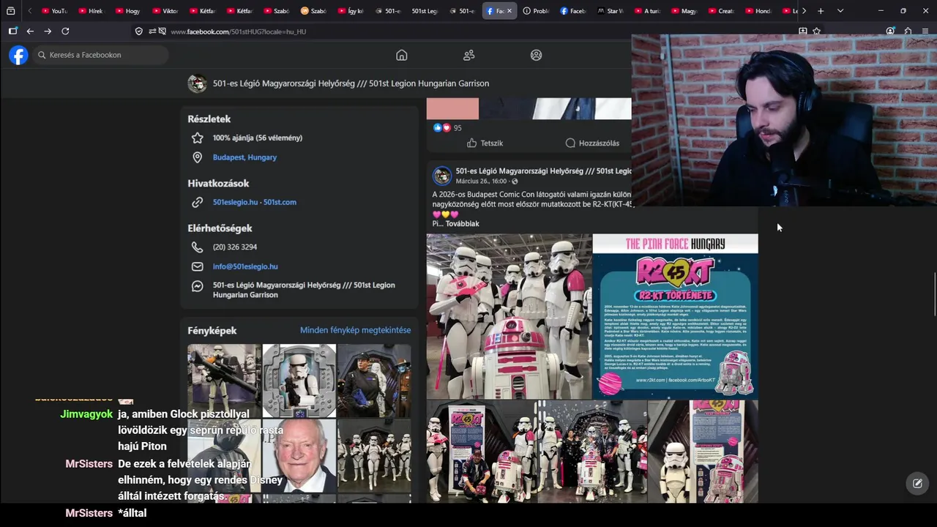This screenshot has width=937, height=527.
Task: Email info@501eslegio.hu link
Action: tap(245, 266)
